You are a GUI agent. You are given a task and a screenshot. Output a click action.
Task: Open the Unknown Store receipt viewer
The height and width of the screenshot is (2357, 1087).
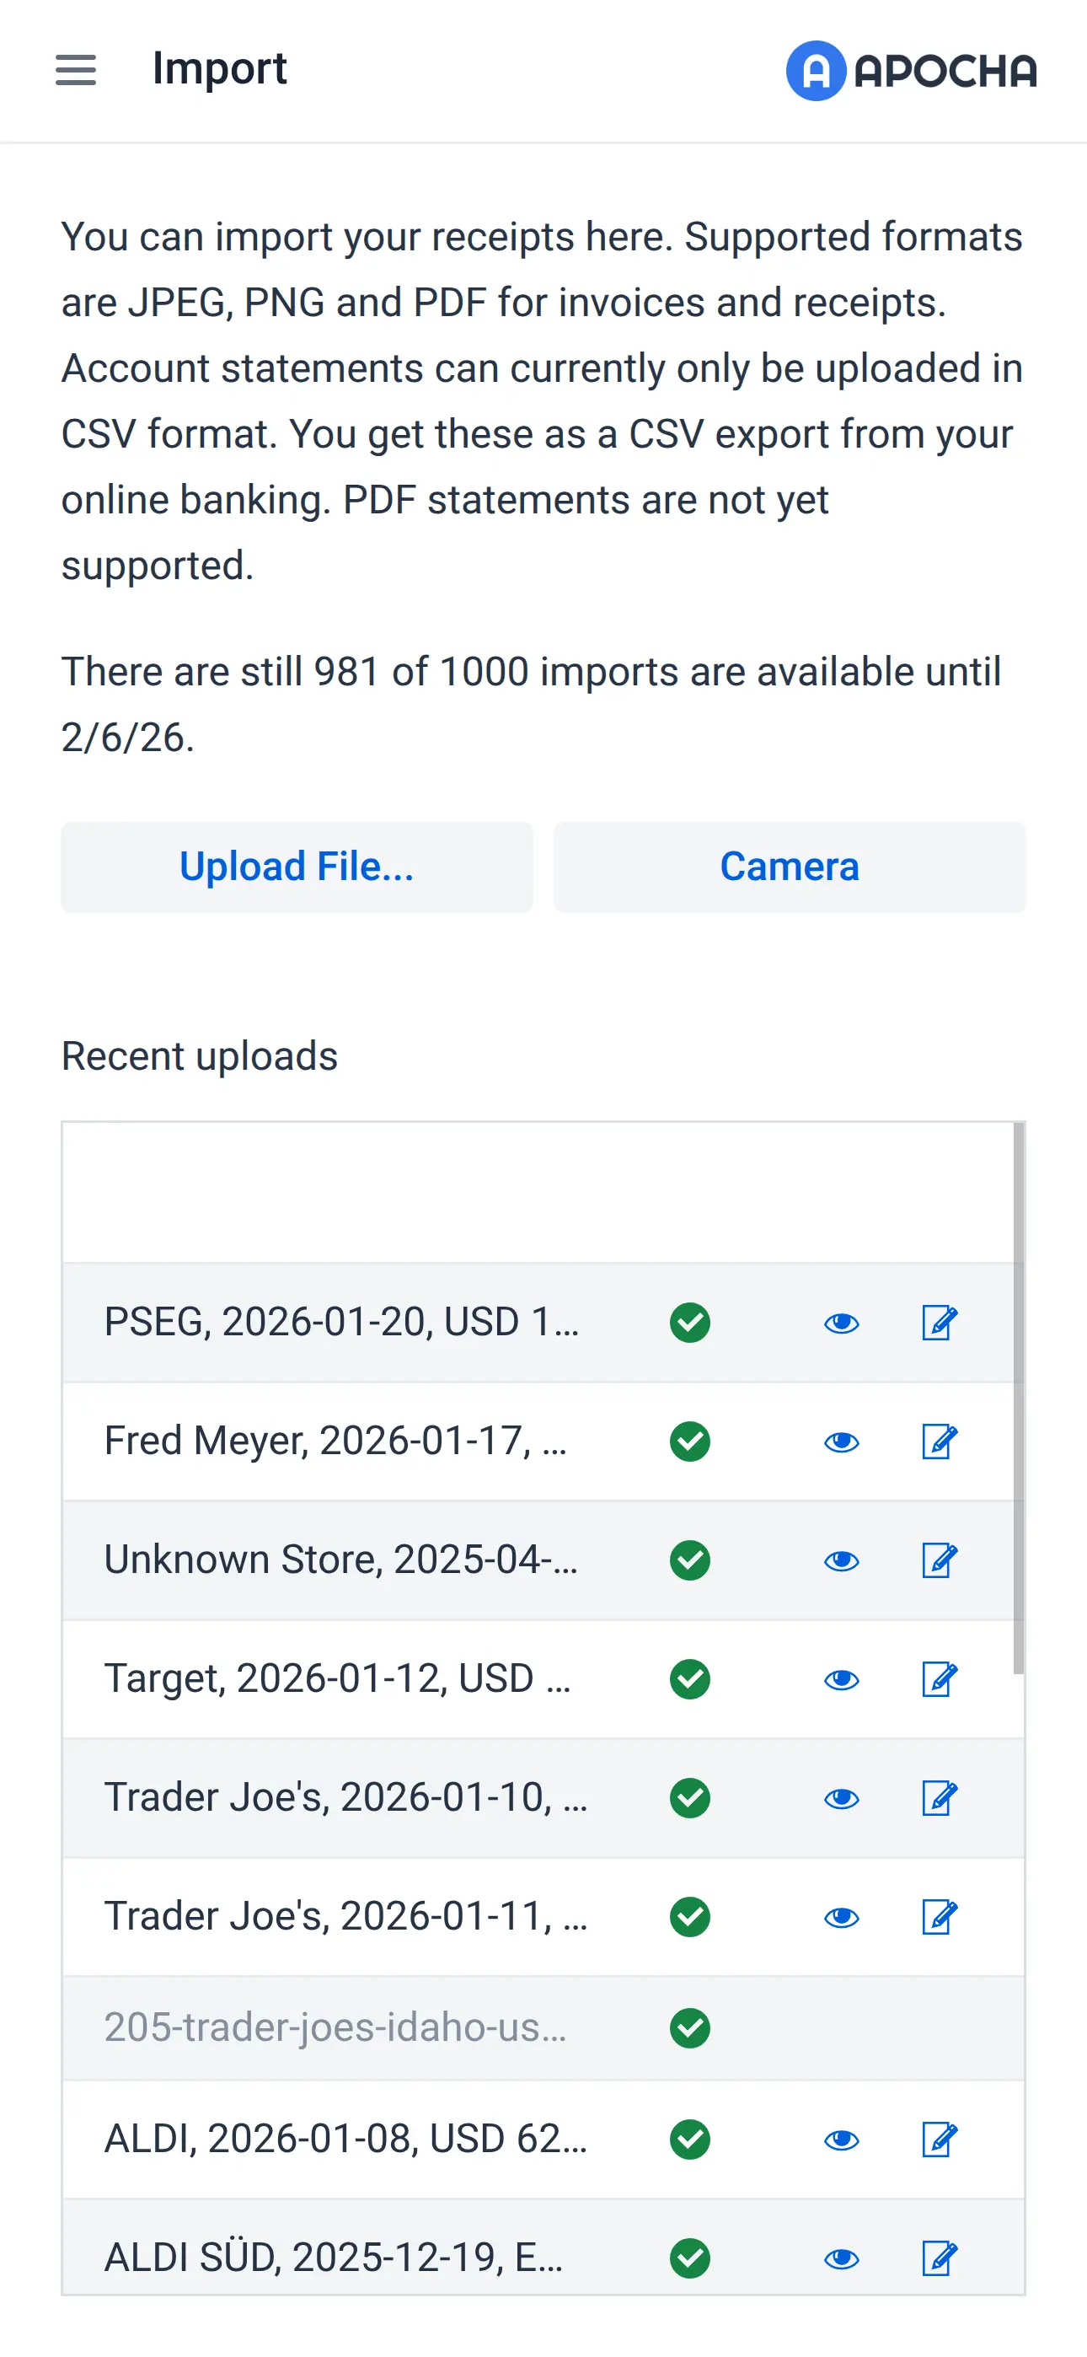coord(841,1560)
